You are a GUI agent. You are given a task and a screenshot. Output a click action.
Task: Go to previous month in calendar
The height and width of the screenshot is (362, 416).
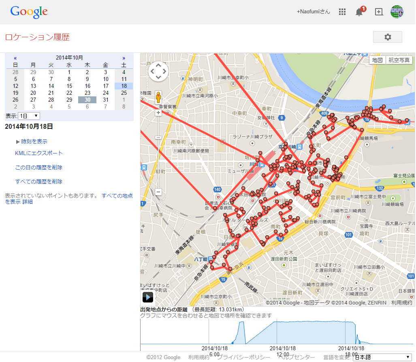15,58
